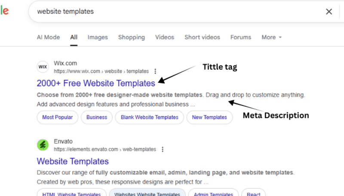
Task: Click the Websites Website Templates chip
Action: (x=147, y=193)
